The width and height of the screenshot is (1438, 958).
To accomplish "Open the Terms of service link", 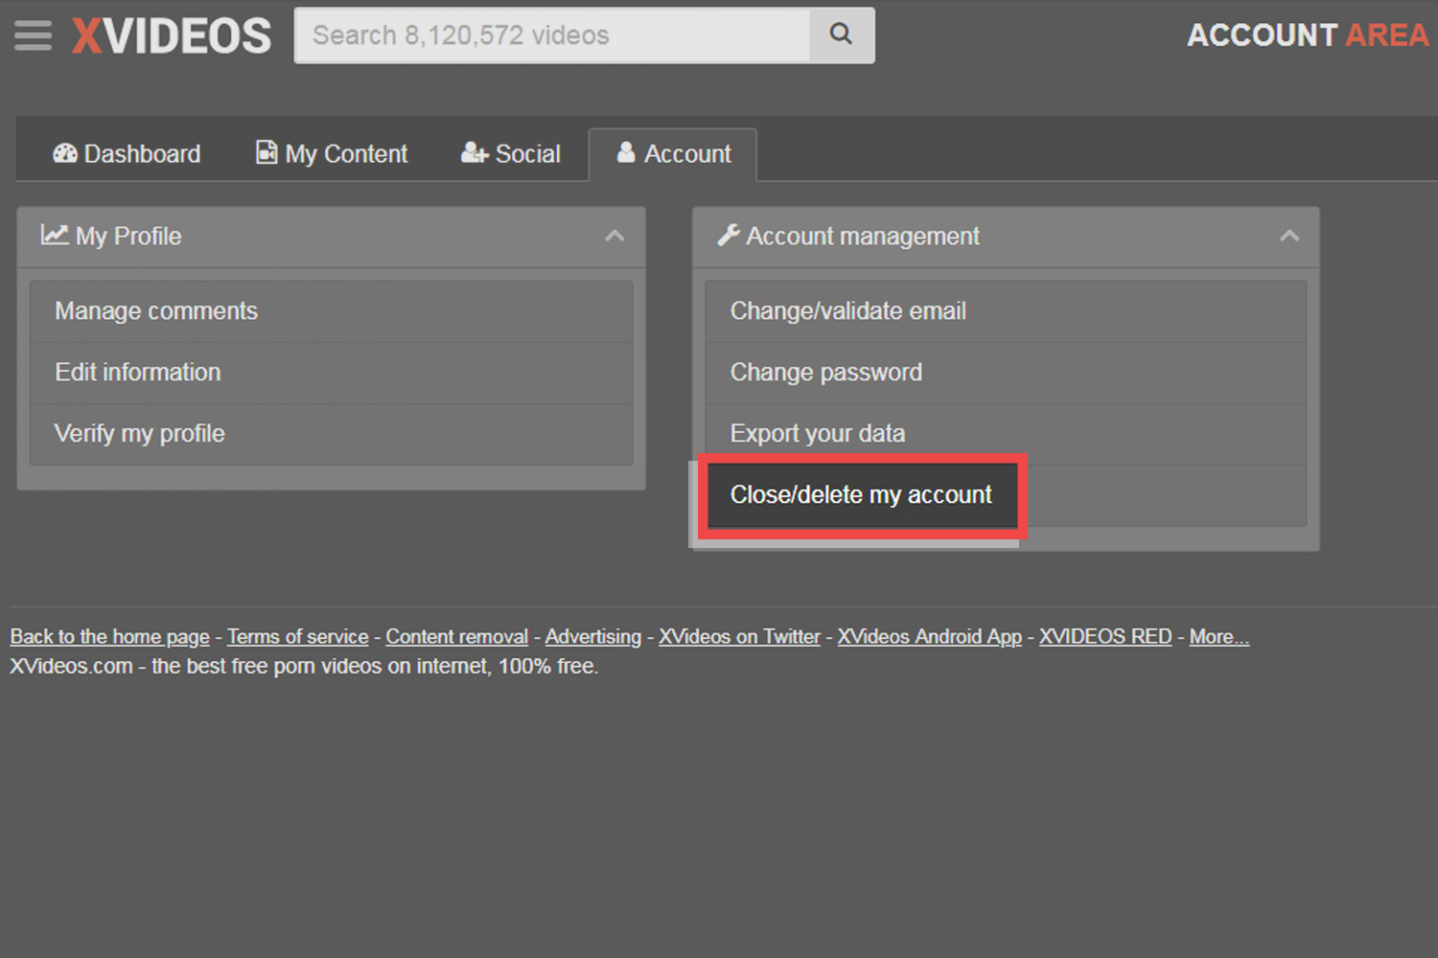I will 297,637.
